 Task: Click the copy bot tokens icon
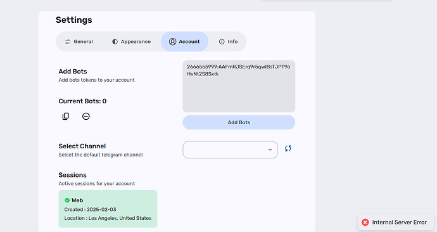pyautogui.click(x=65, y=116)
